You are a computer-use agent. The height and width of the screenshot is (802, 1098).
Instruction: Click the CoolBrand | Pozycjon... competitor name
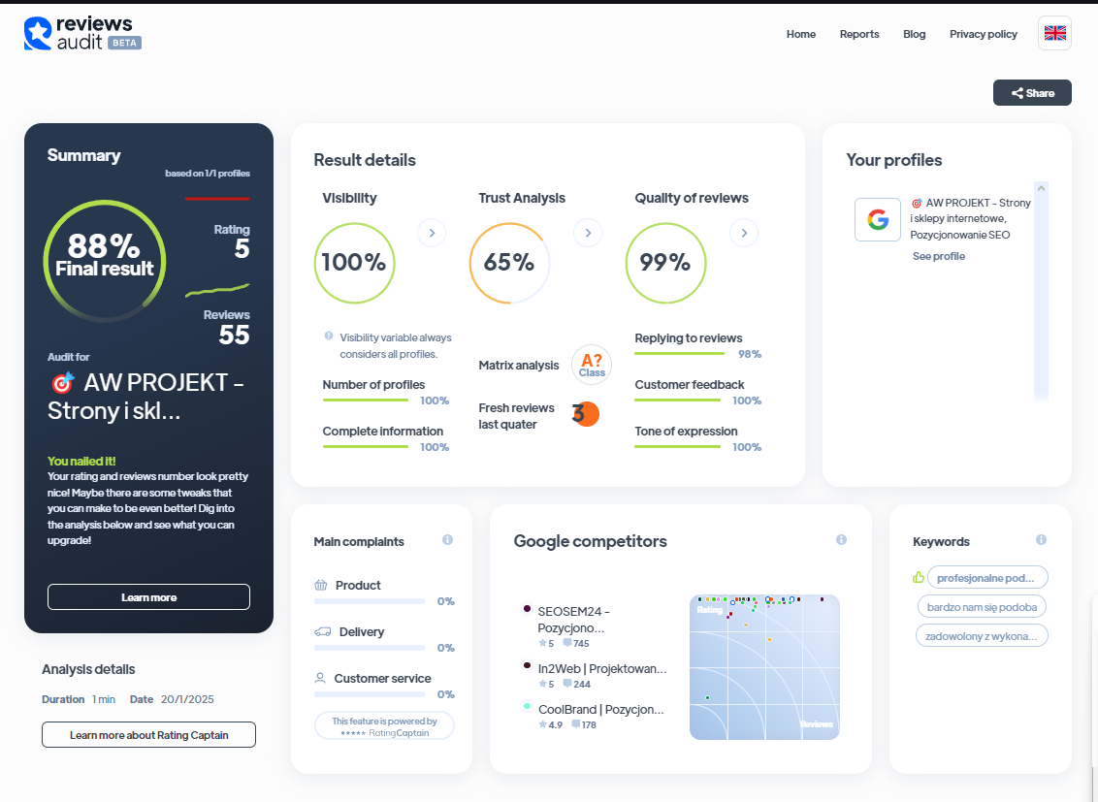[x=600, y=710]
